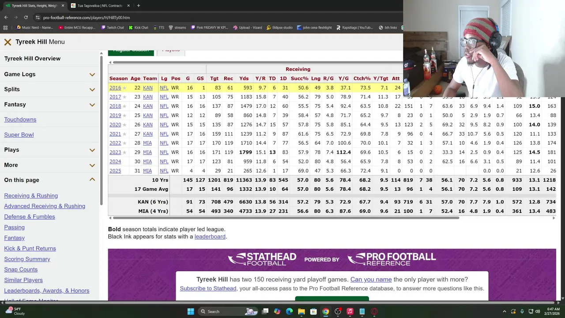Open File Explorer from taskbar
565x318 pixels.
(301, 311)
